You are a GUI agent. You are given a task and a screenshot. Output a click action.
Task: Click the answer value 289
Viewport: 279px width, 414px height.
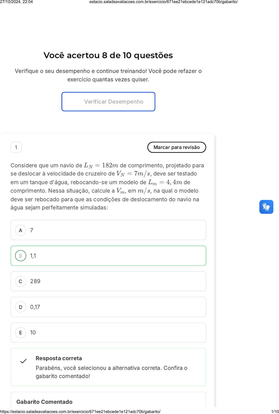click(x=35, y=281)
